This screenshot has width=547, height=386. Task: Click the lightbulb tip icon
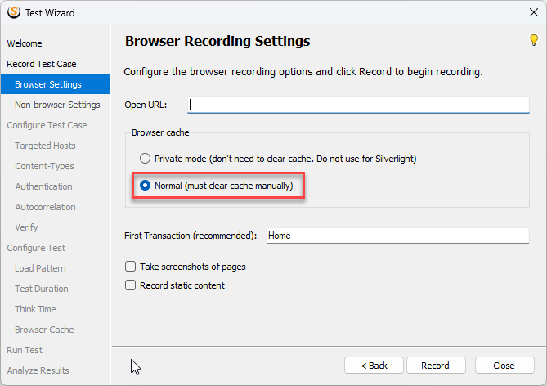point(533,40)
